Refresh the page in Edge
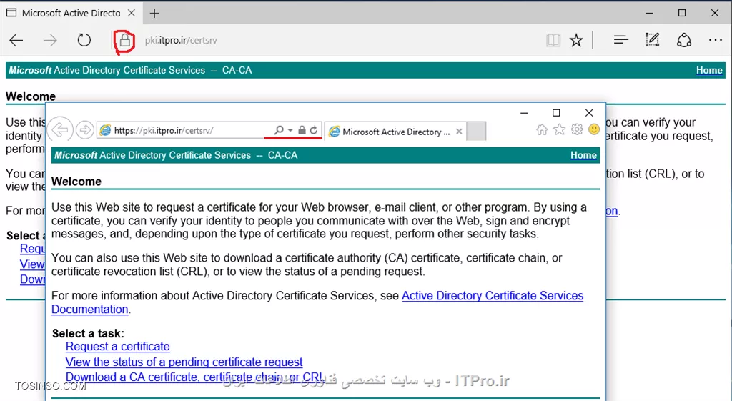 84,40
